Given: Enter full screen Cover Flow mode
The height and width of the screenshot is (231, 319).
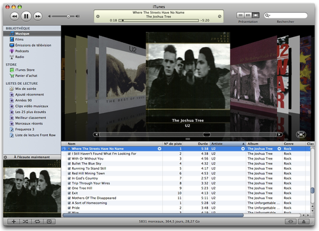Looking at the screenshot, I should (x=301, y=135).
